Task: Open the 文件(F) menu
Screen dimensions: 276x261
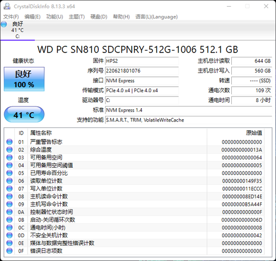Action: pos(11,17)
